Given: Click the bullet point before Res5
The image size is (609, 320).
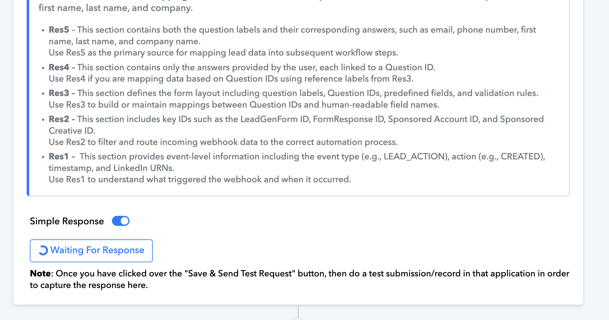Looking at the screenshot, I should pos(43,30).
